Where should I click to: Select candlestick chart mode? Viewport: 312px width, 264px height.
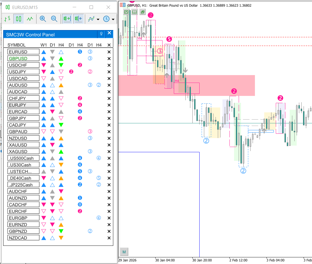coord(19,19)
